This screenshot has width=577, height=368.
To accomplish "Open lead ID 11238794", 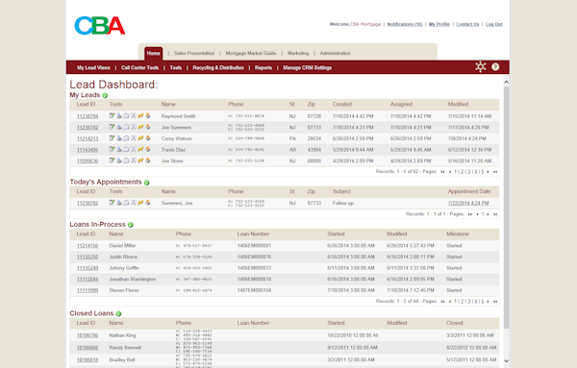I will [x=88, y=116].
